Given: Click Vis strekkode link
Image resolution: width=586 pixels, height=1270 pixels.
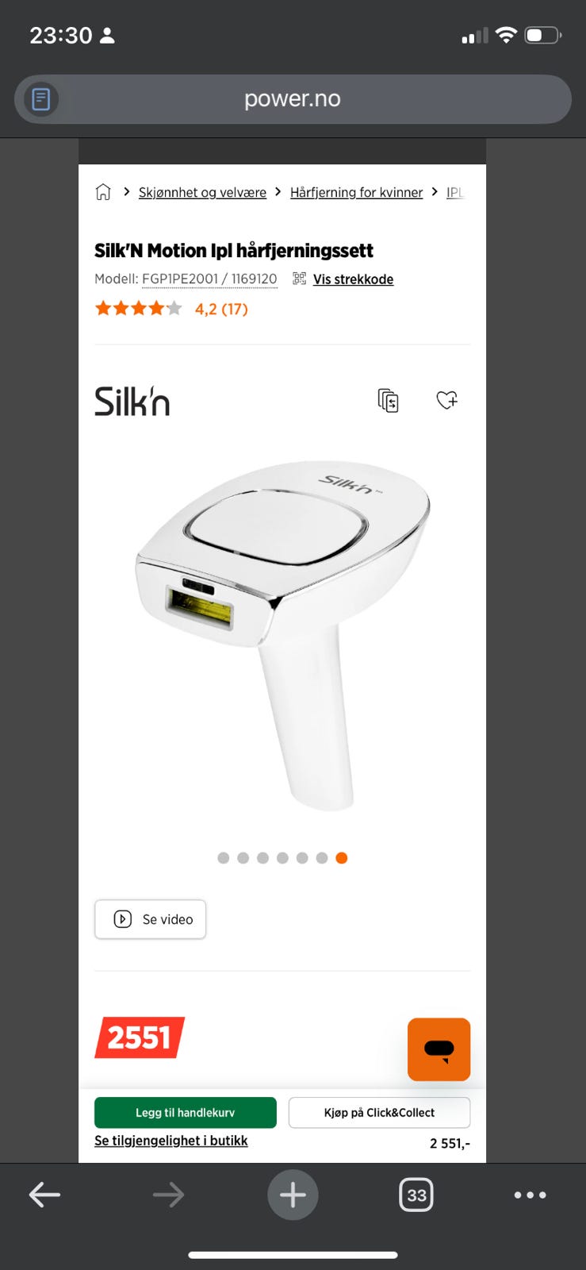Looking at the screenshot, I should tap(353, 279).
